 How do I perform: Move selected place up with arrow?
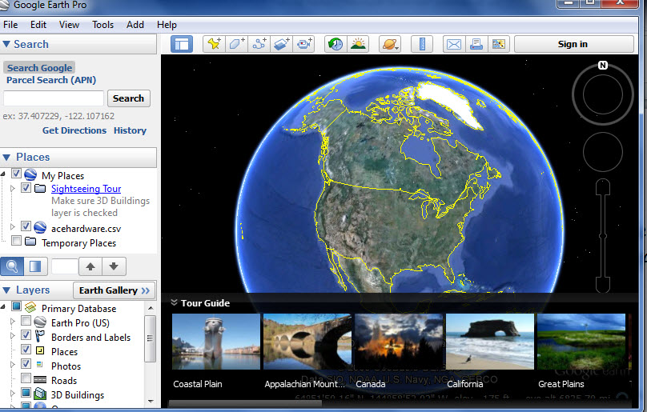pos(90,266)
